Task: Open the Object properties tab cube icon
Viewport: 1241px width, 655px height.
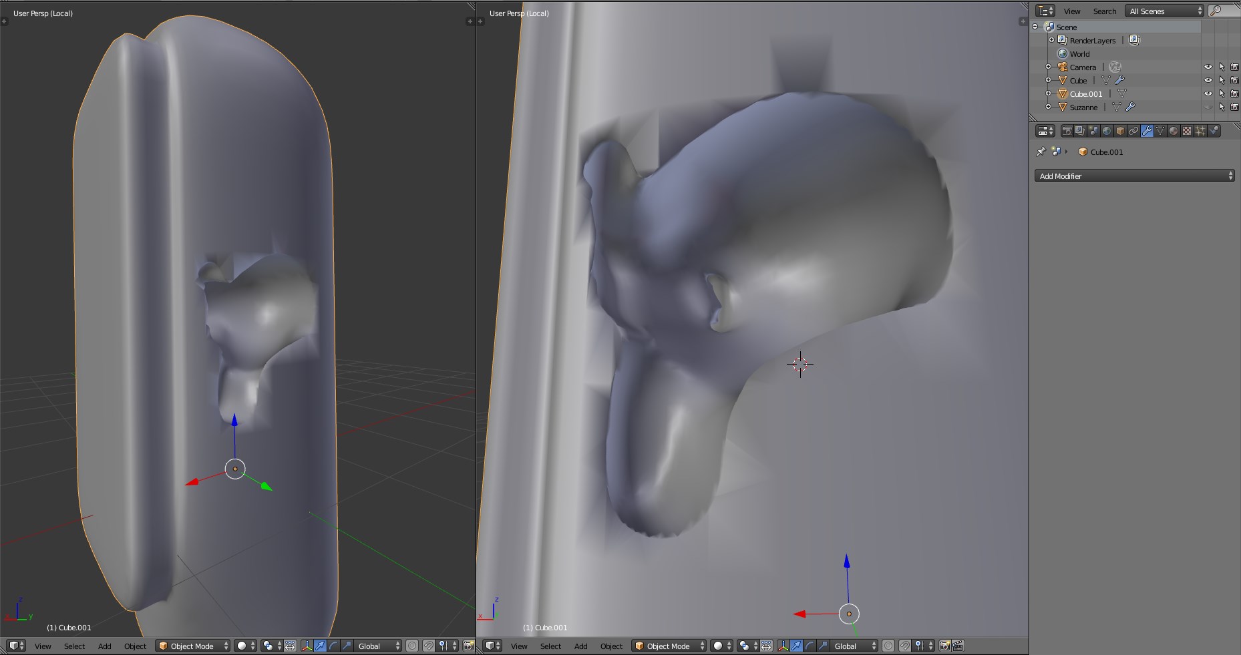Action: click(x=1120, y=131)
